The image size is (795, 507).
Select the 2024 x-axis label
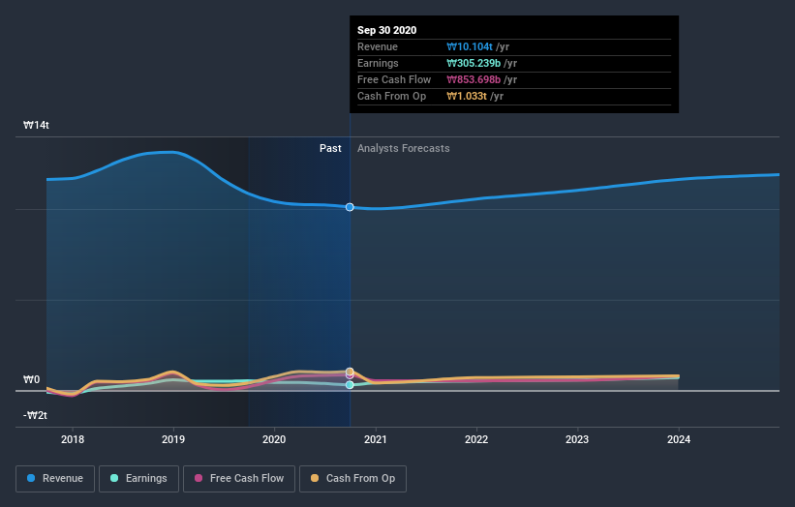click(679, 439)
